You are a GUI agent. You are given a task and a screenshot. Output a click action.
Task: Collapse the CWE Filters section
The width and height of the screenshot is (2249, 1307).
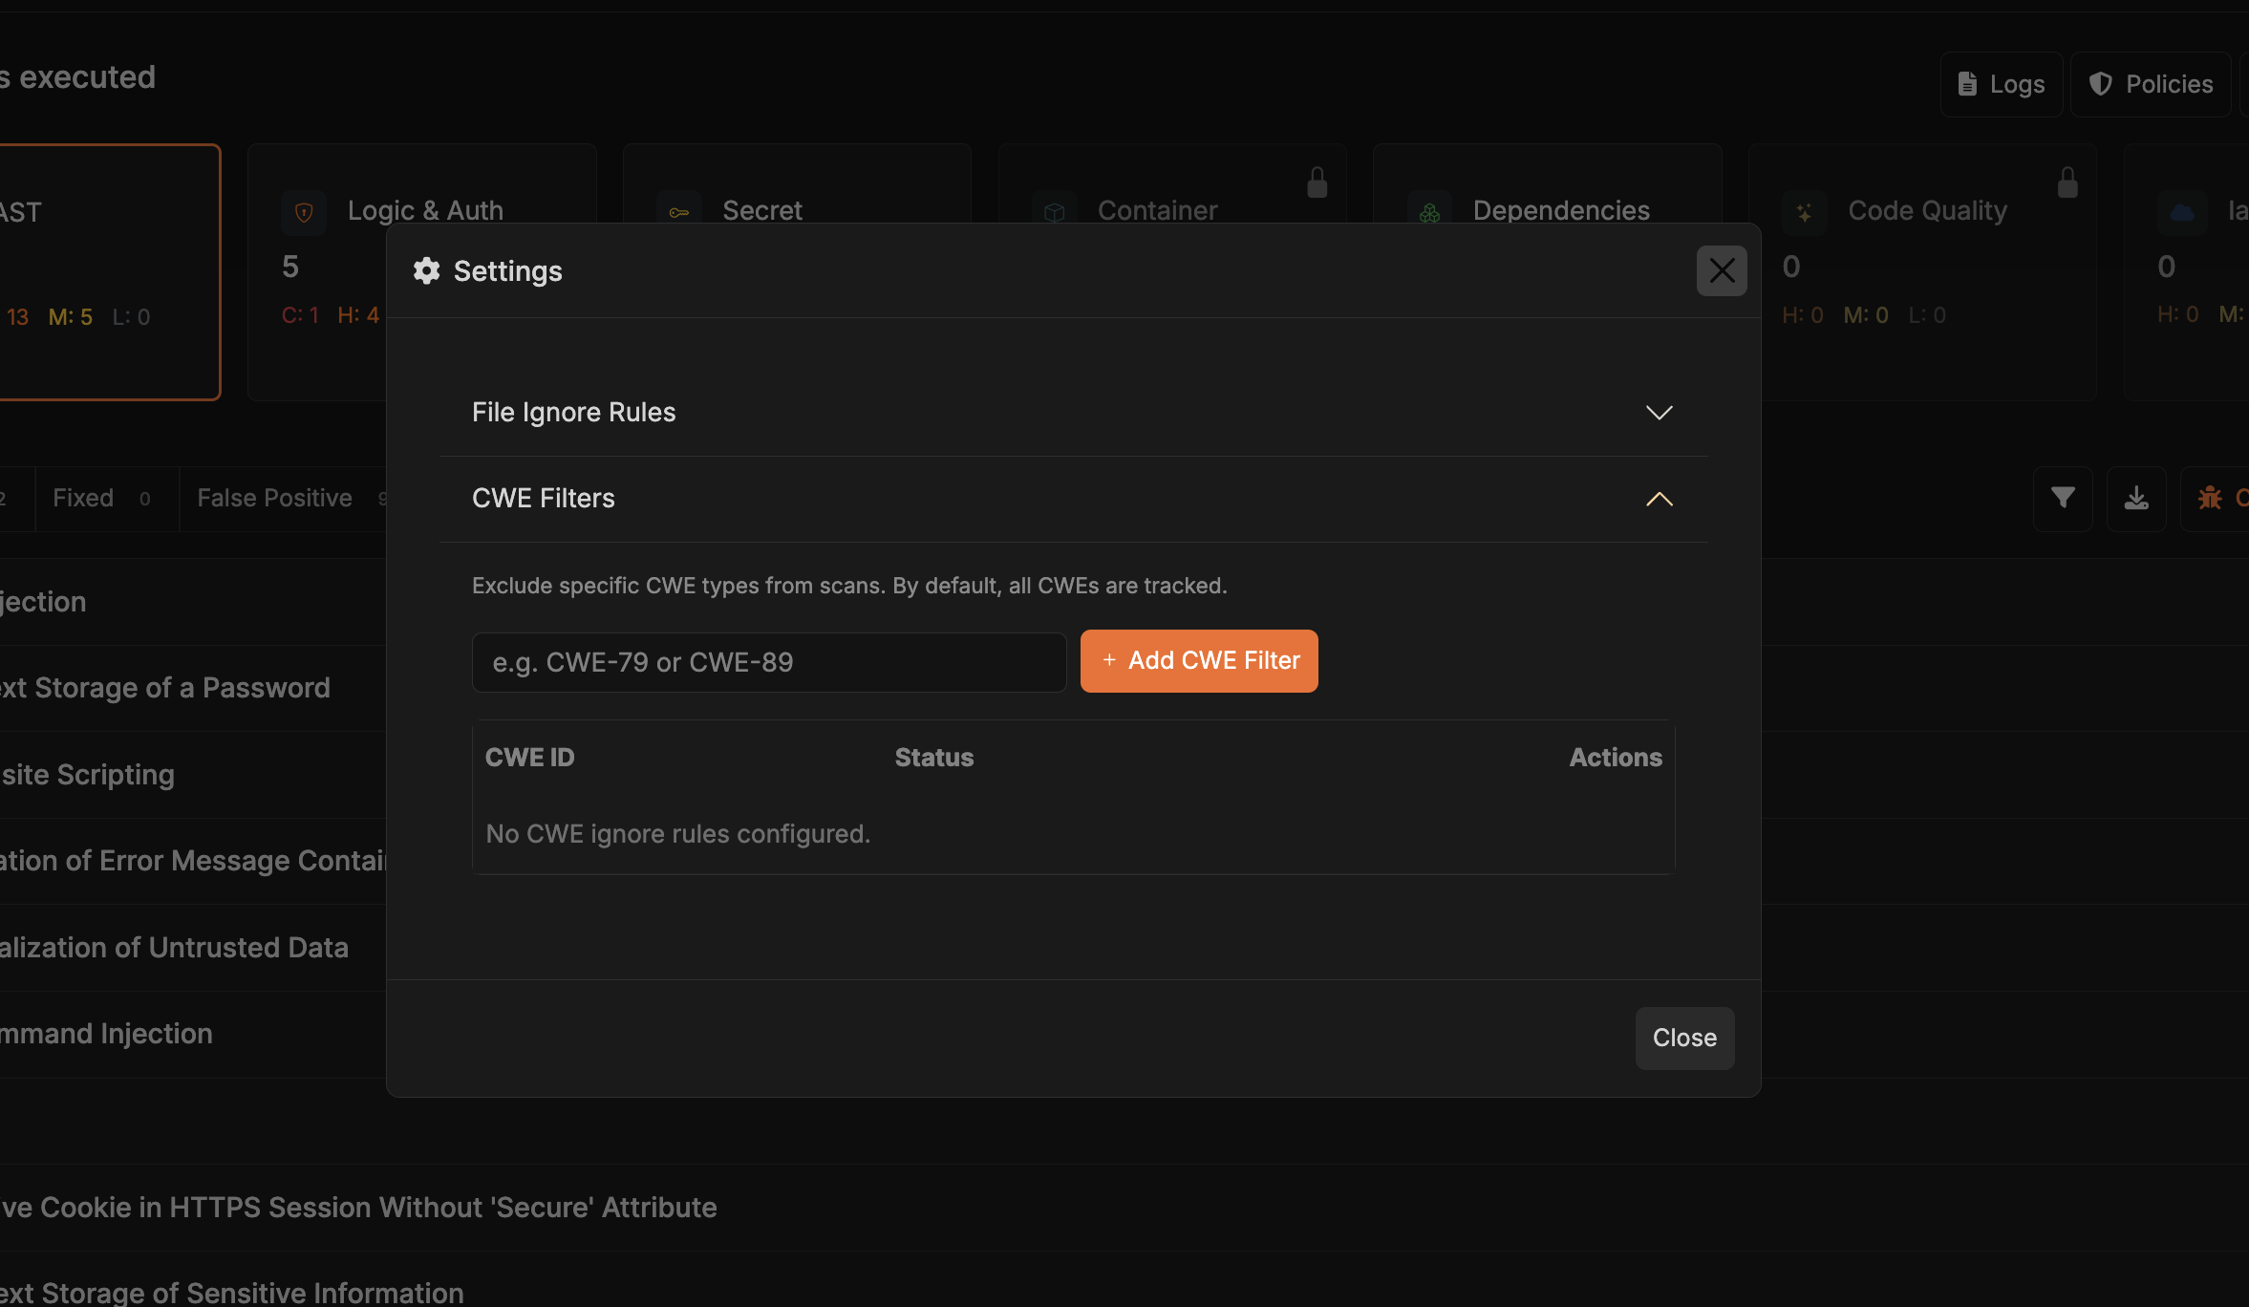coord(1659,499)
